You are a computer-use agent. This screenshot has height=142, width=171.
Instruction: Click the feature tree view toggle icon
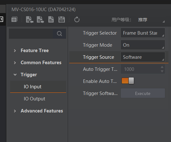(14, 19)
